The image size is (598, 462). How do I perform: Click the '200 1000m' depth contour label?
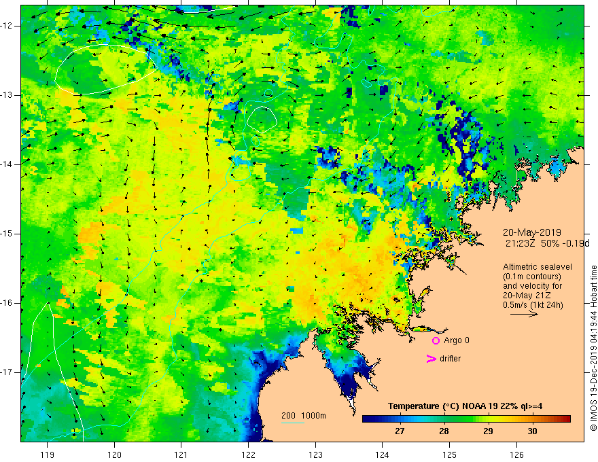(304, 416)
